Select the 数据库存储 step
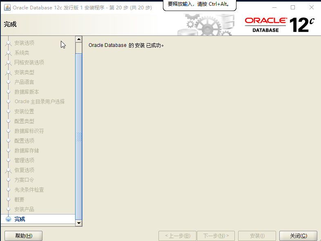The height and width of the screenshot is (241, 321). point(27,150)
